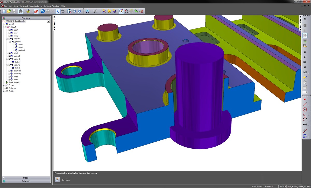
Task: Collapse pattern3 tree node
Action: [7, 65]
